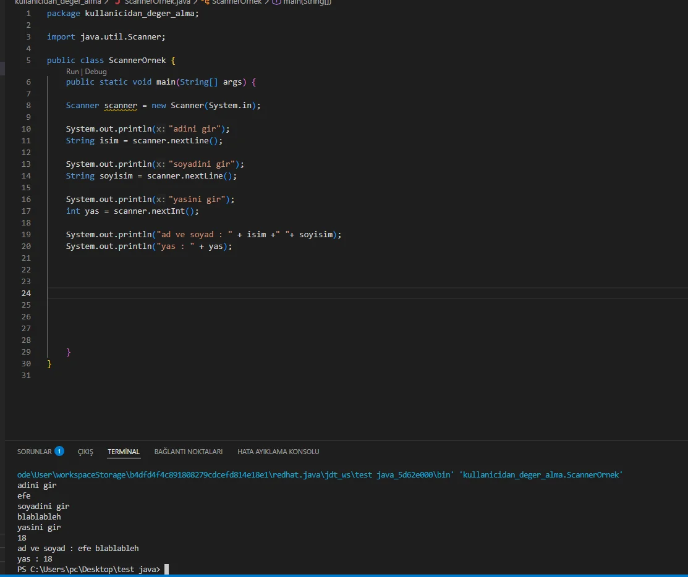Click the underlined scanner variable on line 8

tap(121, 106)
